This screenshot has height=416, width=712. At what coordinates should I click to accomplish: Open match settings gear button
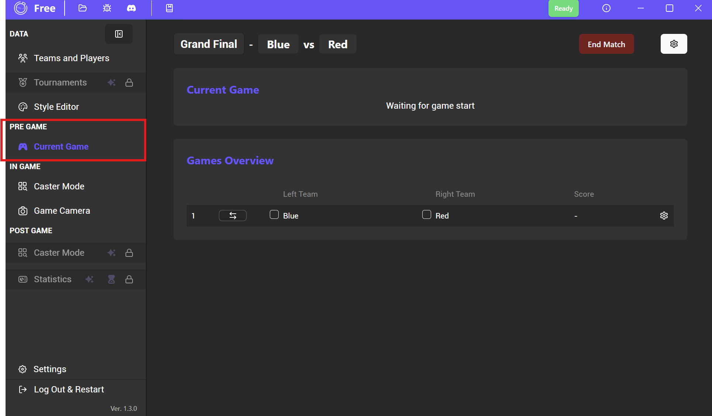point(674,44)
